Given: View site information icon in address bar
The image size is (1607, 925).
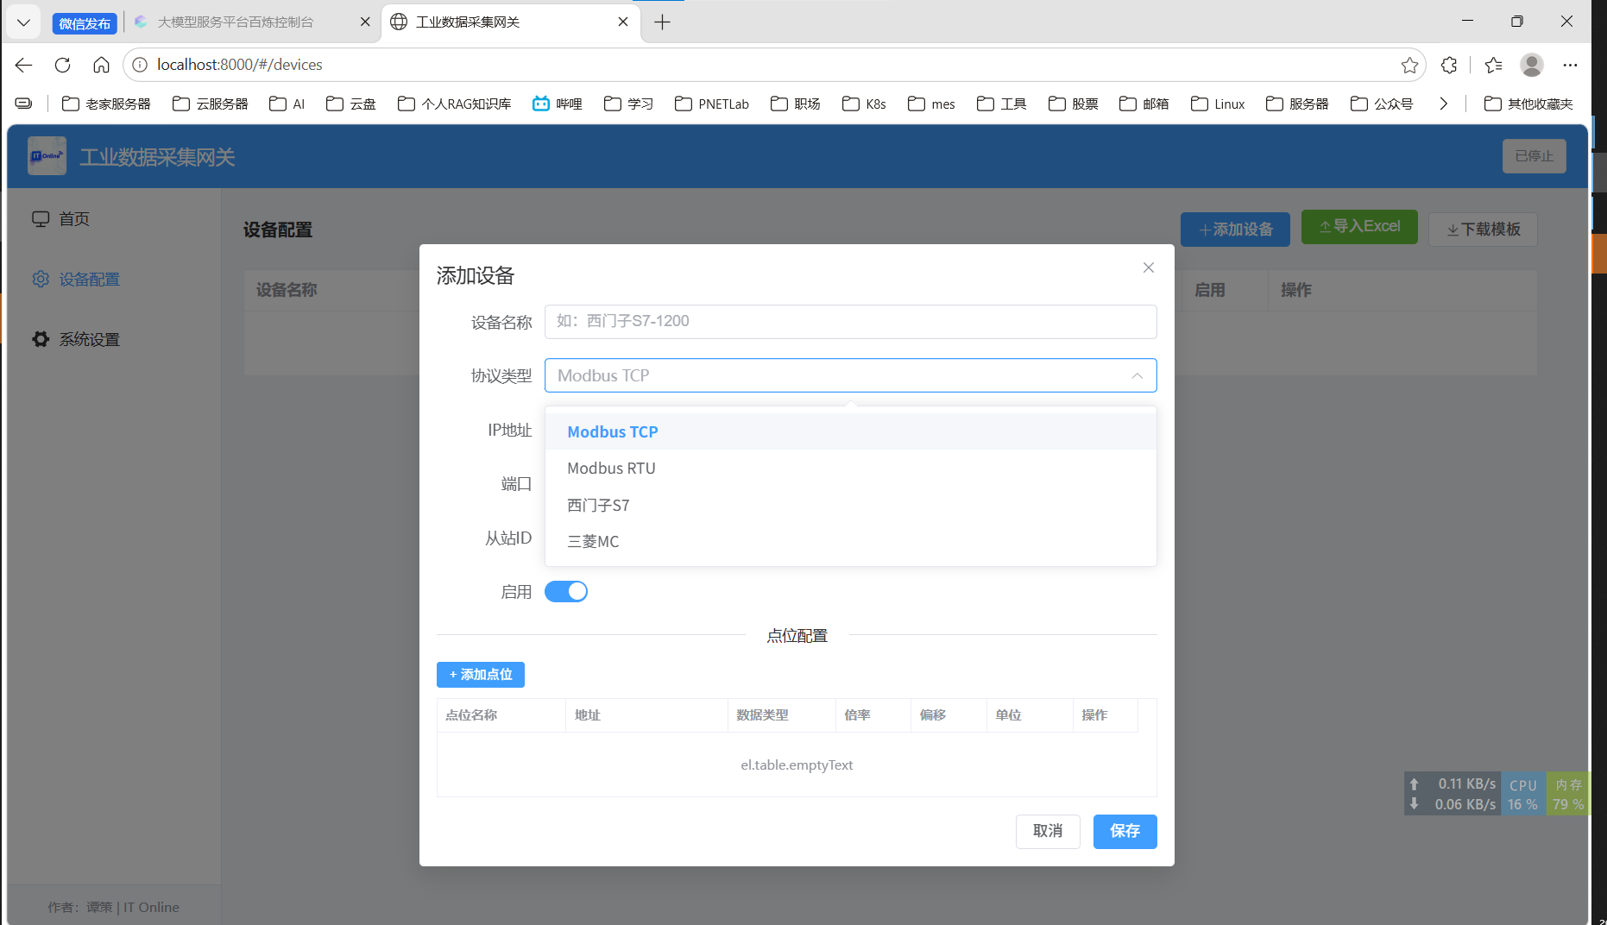Looking at the screenshot, I should click(x=140, y=65).
